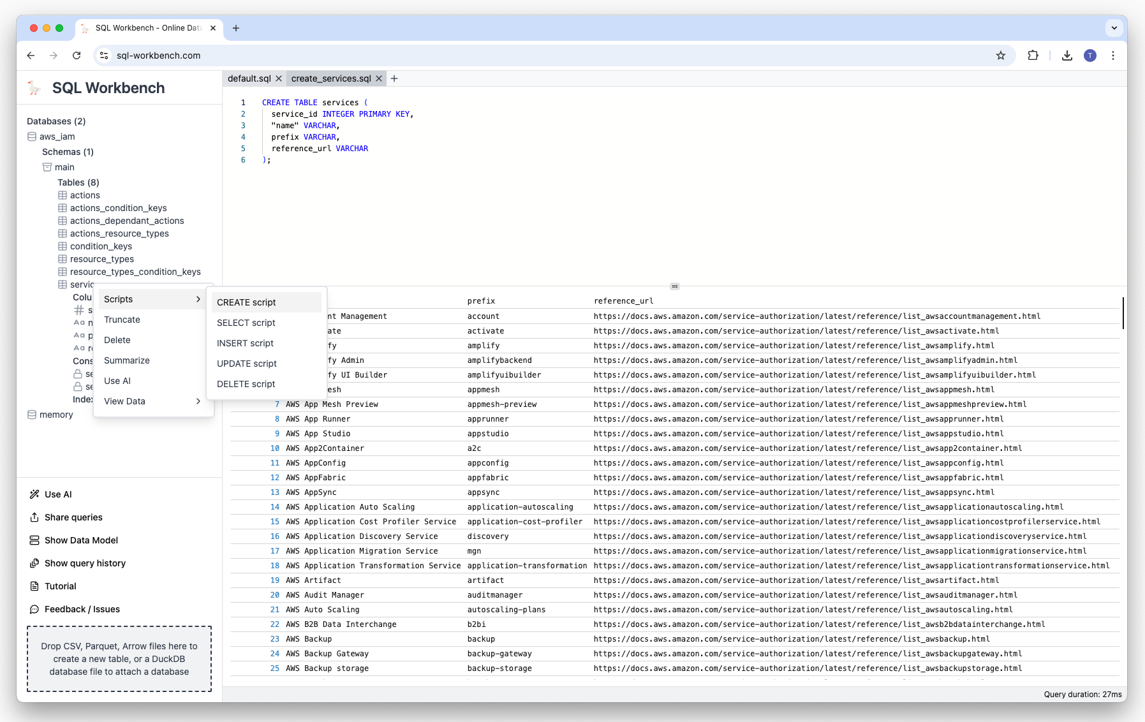The height and width of the screenshot is (722, 1145).
Task: Click the SQL Workbench duck logo
Action: (x=33, y=87)
